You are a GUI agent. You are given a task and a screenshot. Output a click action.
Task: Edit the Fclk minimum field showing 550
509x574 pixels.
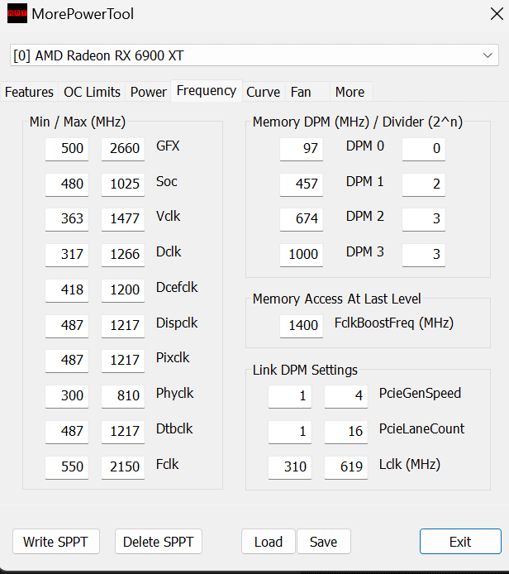coord(67,466)
